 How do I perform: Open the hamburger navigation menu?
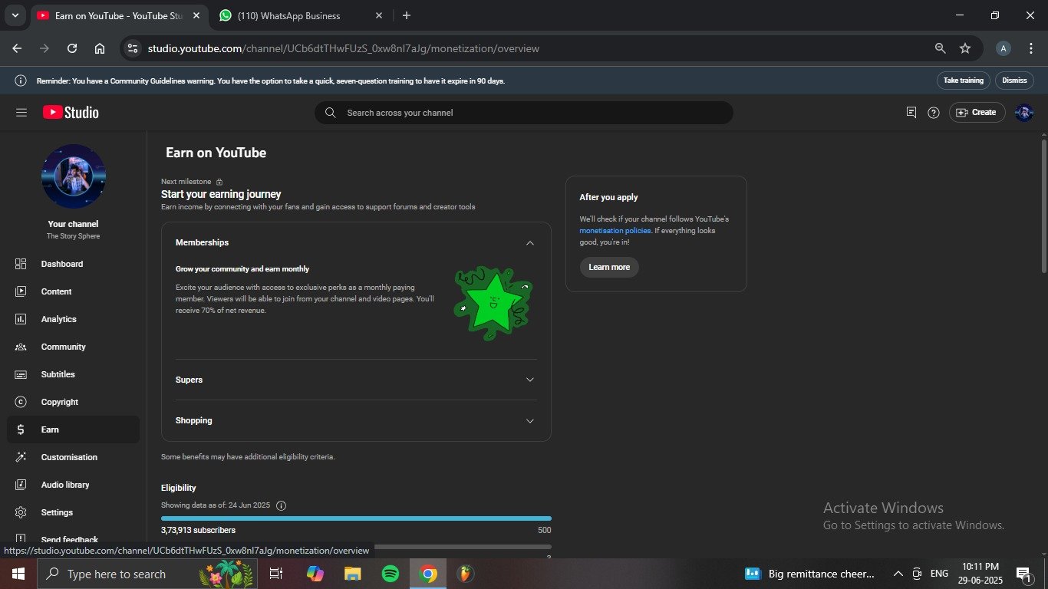tap(21, 113)
